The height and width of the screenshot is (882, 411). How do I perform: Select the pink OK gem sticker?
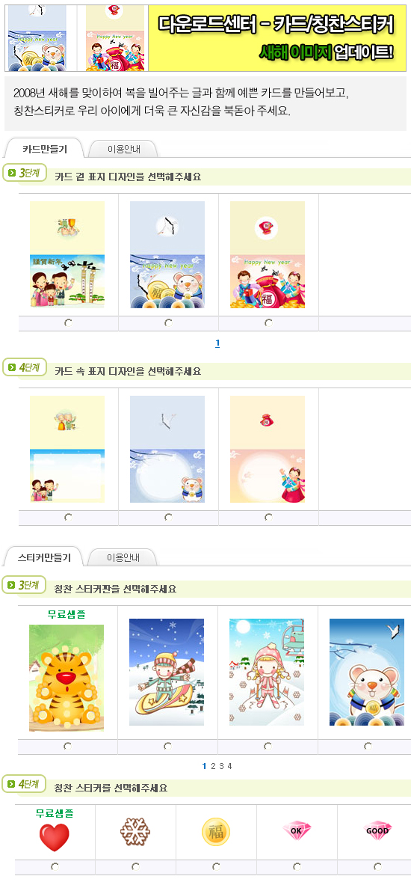click(297, 831)
